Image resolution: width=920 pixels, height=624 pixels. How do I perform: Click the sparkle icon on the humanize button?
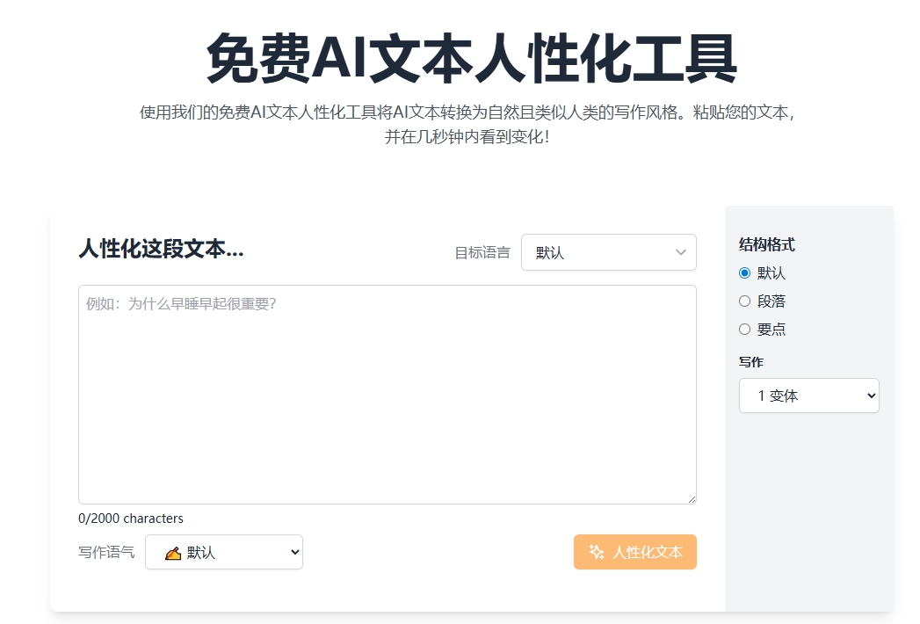597,552
